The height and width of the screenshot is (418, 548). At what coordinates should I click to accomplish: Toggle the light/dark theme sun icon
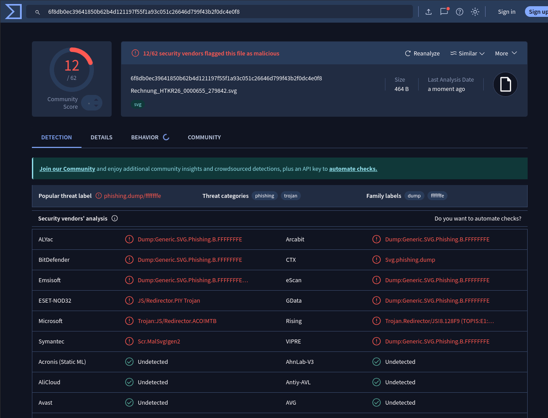click(x=475, y=12)
